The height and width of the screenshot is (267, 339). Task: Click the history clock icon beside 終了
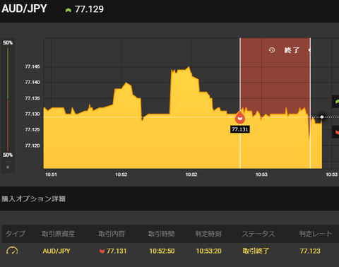coord(272,50)
